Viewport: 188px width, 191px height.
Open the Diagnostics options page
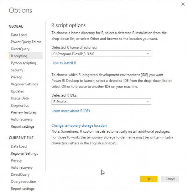[x=20, y=105]
